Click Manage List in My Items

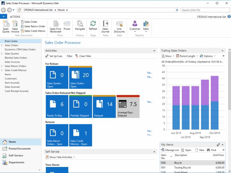click(170, 150)
